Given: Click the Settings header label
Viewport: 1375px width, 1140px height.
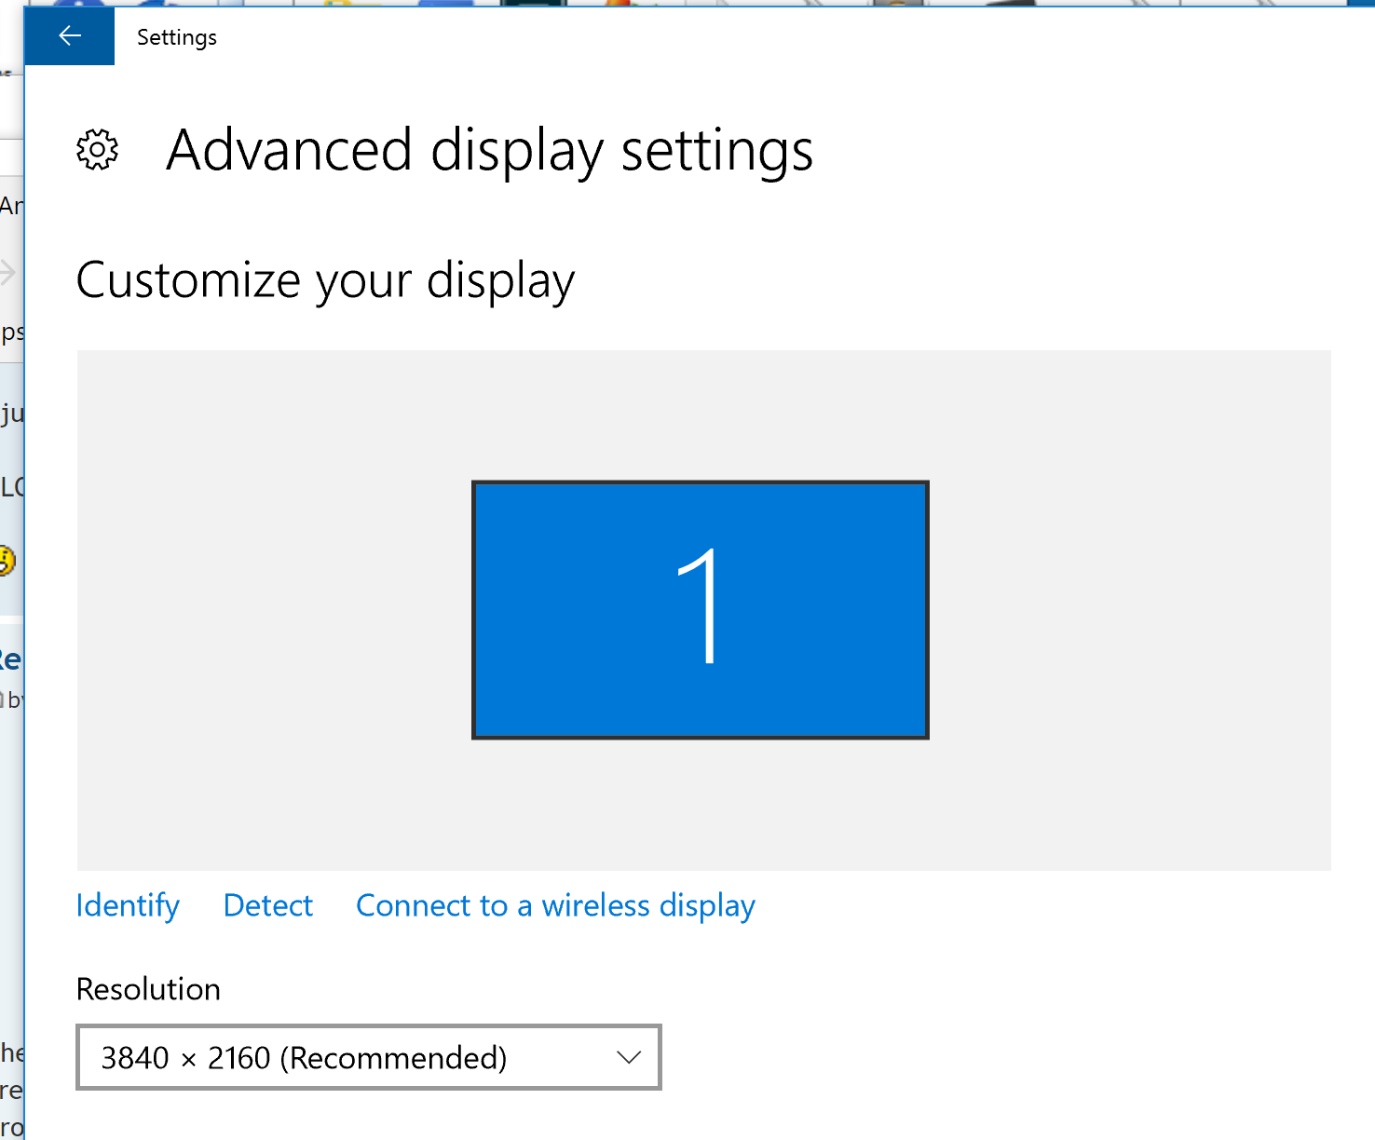Looking at the screenshot, I should tap(176, 37).
